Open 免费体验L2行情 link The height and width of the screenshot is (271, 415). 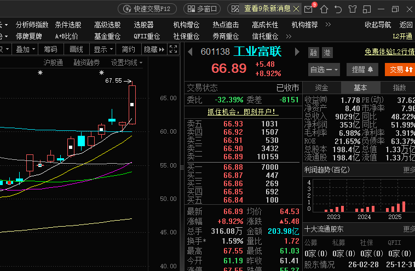pyautogui.click(x=390, y=51)
